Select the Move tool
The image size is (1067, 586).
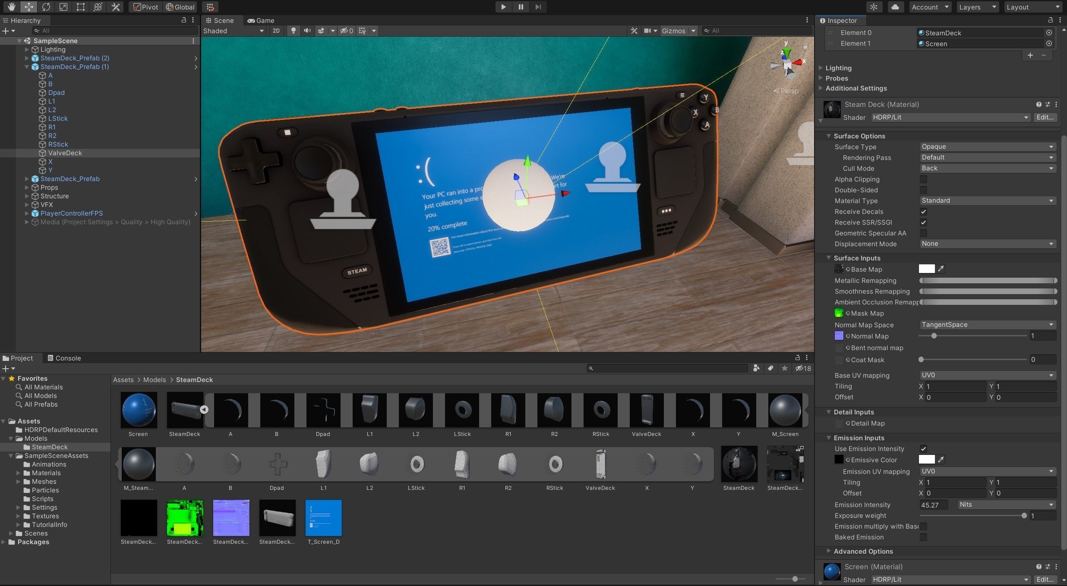(28, 7)
